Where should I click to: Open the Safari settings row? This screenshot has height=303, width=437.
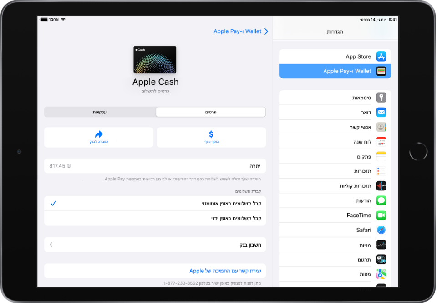tap(335, 230)
